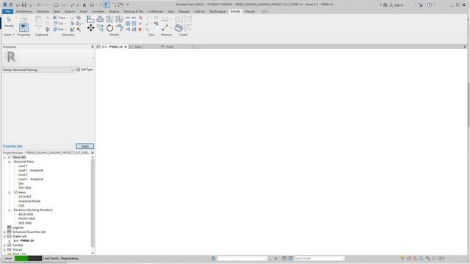
Task: Click the red Delete X icon
Action: (140, 29)
